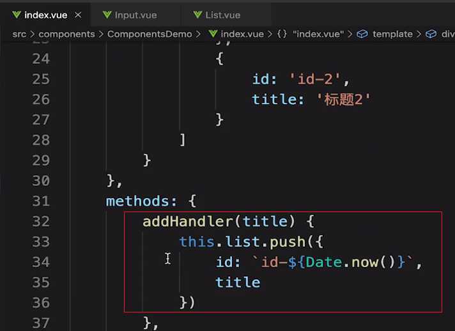Select "index.vue" braces symbol in breadcrumb
The width and height of the screenshot is (455, 331).
(318, 35)
